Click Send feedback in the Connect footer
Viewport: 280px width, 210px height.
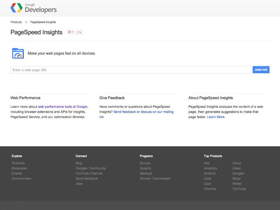coord(86,178)
